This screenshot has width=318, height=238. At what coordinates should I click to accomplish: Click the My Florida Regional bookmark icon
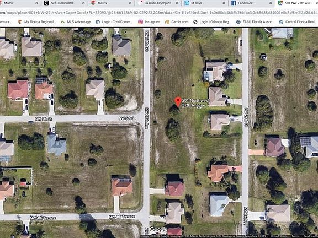click(20, 22)
